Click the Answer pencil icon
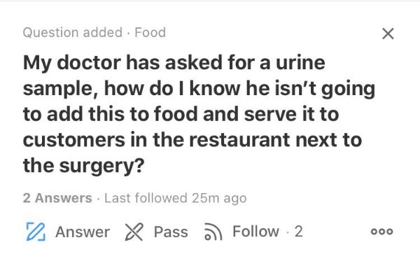This screenshot has width=420, height=254. pyautogui.click(x=36, y=232)
